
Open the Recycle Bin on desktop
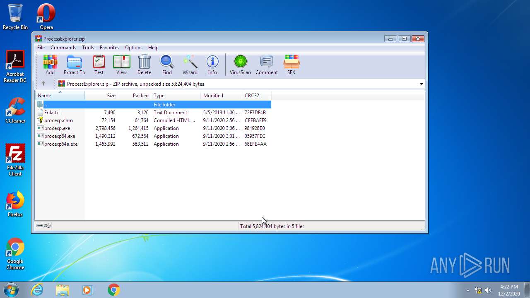point(15,17)
